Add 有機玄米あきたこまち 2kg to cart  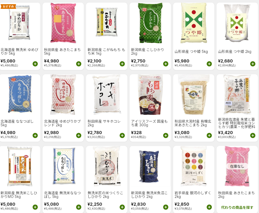(x=209, y=135)
